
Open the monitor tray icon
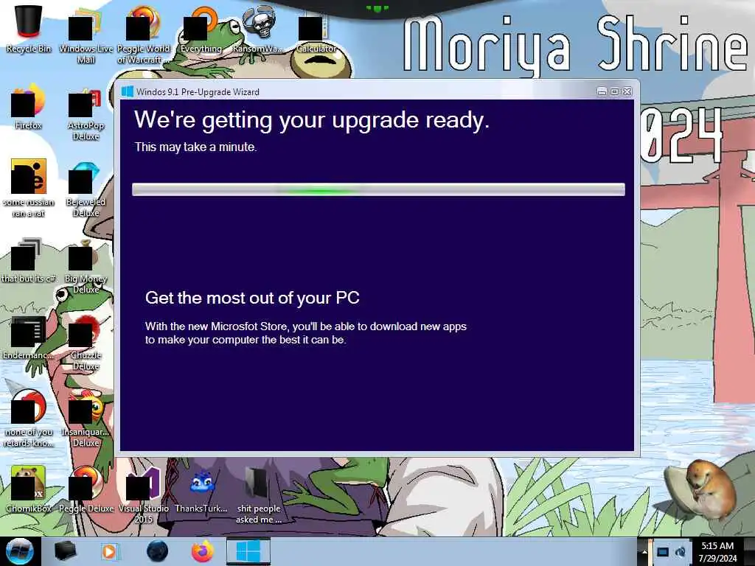coord(663,552)
